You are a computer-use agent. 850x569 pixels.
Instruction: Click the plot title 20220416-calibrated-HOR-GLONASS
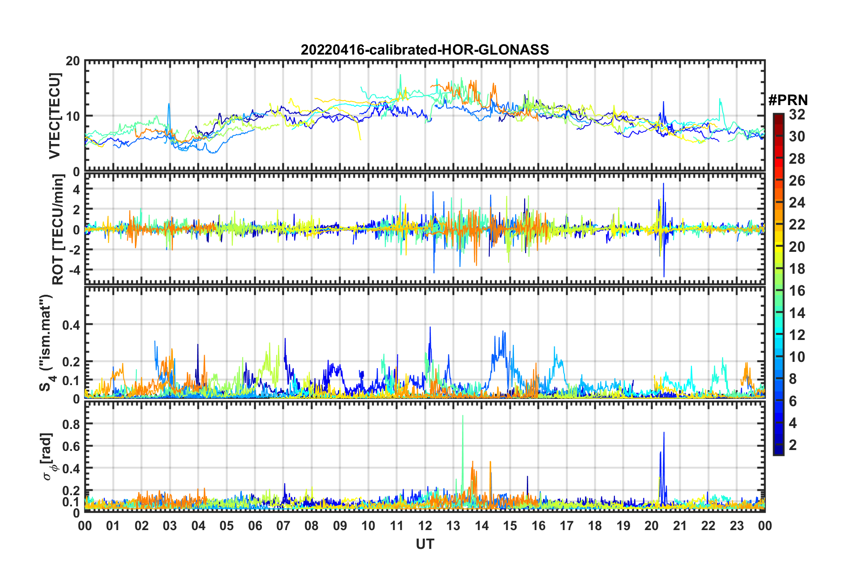click(x=425, y=50)
